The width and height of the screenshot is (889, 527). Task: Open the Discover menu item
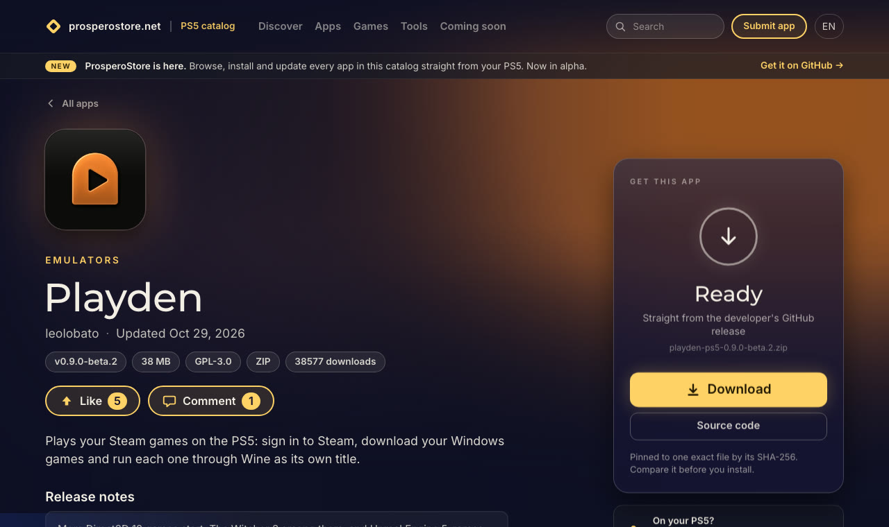(281, 26)
